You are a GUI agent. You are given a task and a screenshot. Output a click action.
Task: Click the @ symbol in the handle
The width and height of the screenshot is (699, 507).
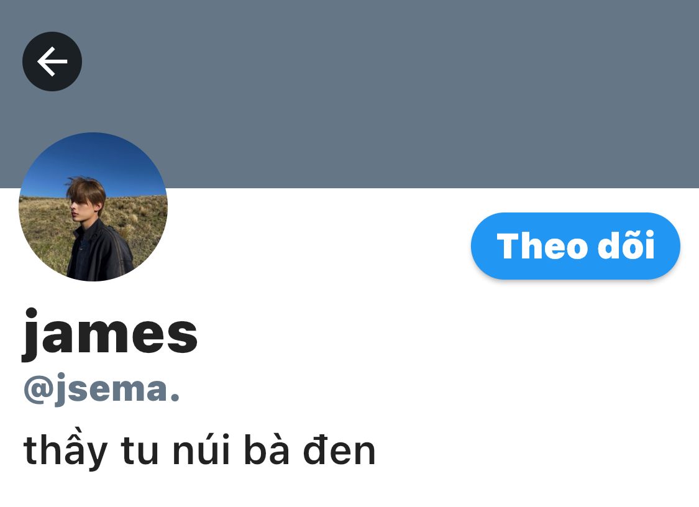click(39, 390)
